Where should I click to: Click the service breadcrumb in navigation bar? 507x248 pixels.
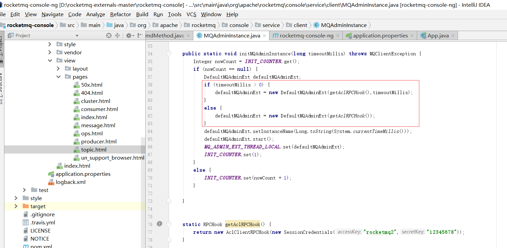point(267,25)
